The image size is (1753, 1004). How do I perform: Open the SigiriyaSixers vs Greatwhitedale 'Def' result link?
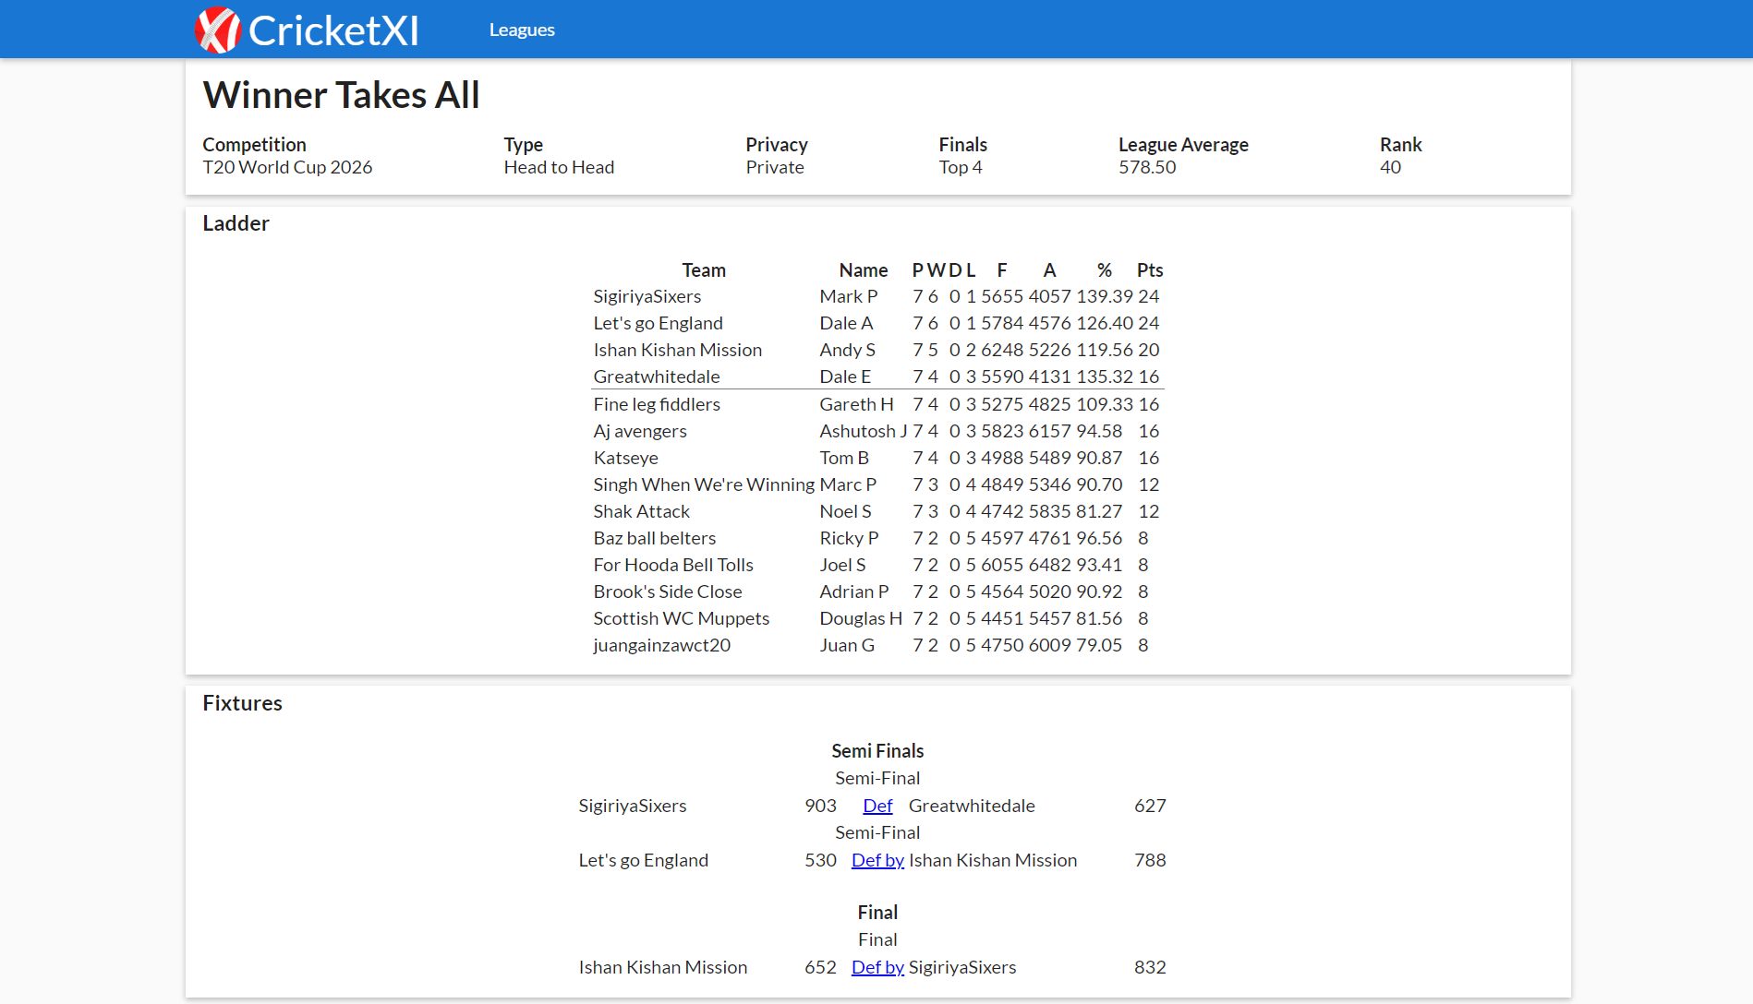(877, 806)
